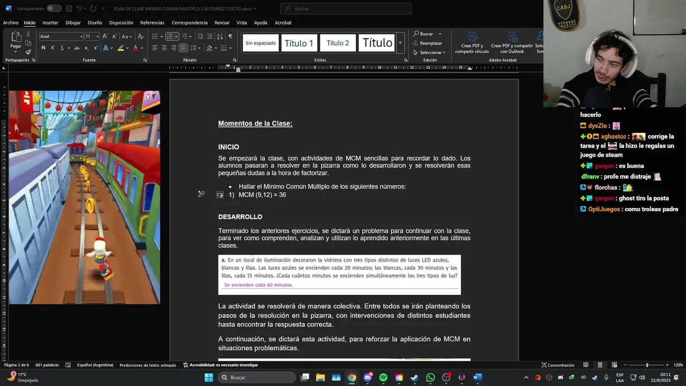Undo the last action
The image size is (686, 386).
pos(79,9)
